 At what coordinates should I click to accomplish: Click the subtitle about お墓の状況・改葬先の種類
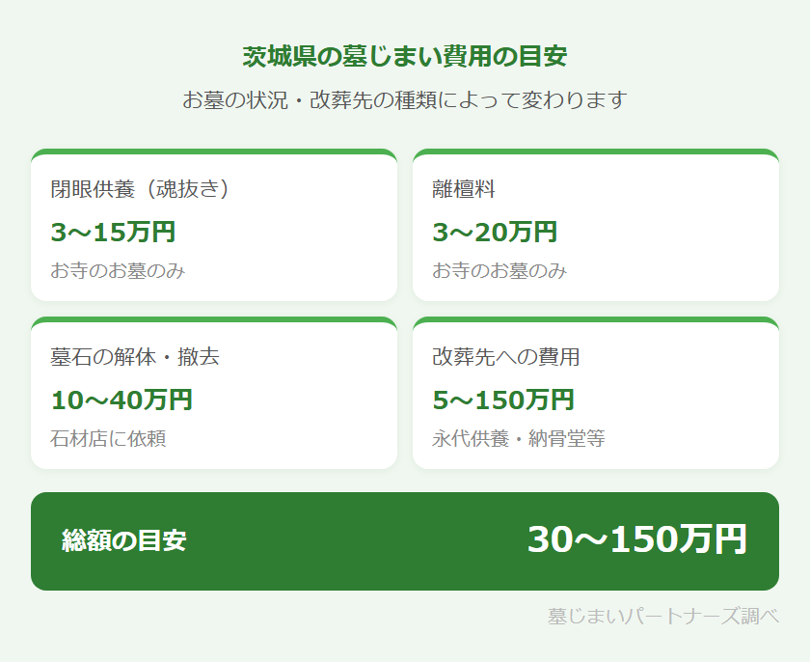click(x=405, y=99)
